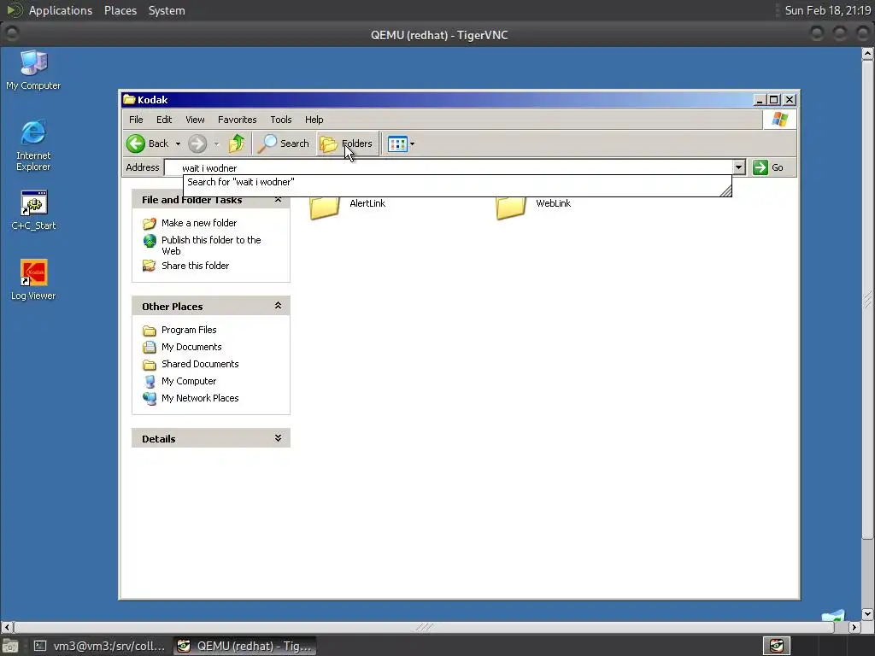The image size is (875, 656).
Task: Click Share this folder
Action: coord(195,266)
